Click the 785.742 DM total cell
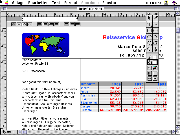This screenshot has width=180, height=135. point(156,110)
